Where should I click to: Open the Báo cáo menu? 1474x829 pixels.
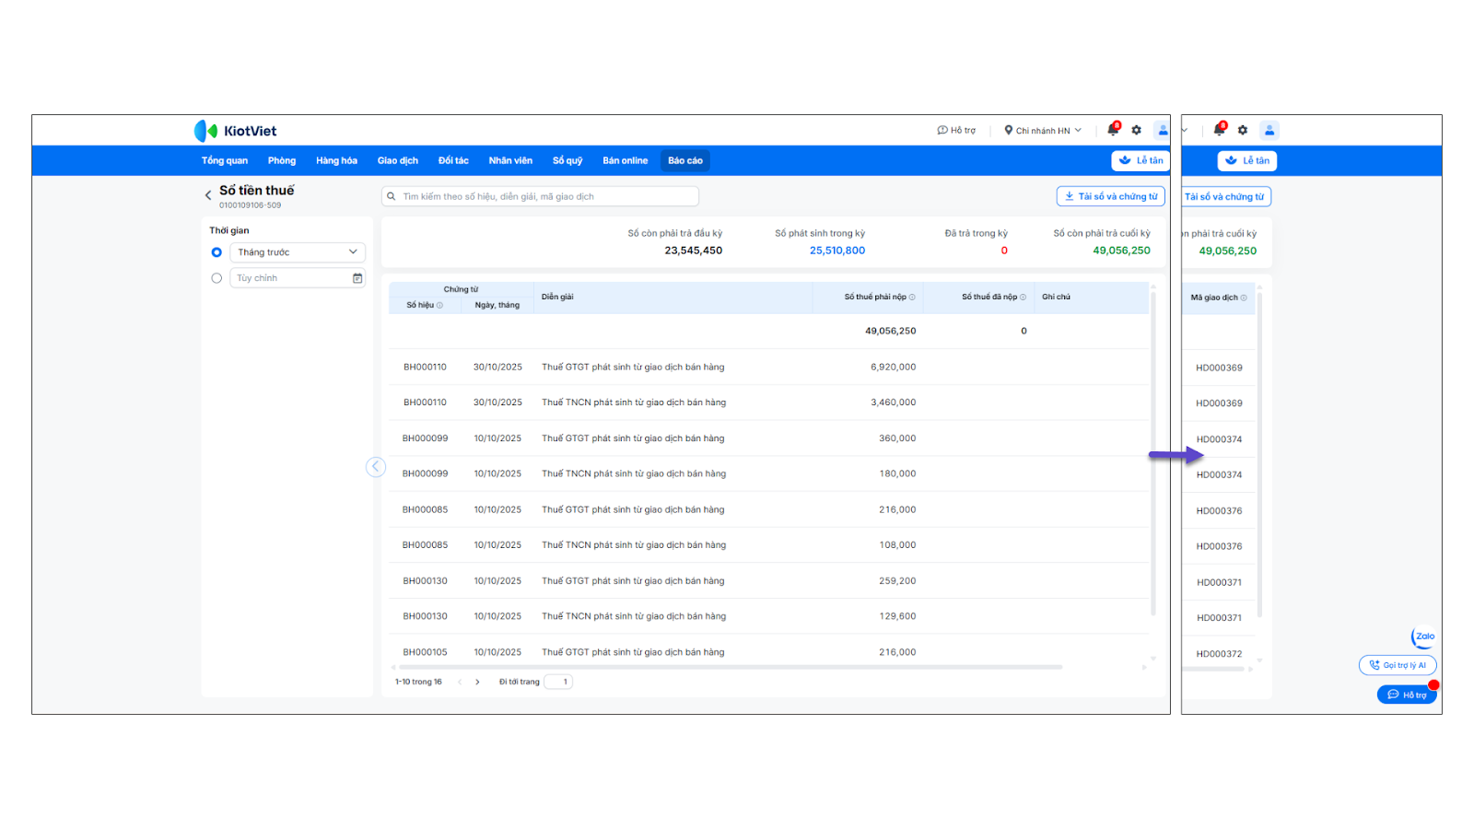[x=685, y=160]
